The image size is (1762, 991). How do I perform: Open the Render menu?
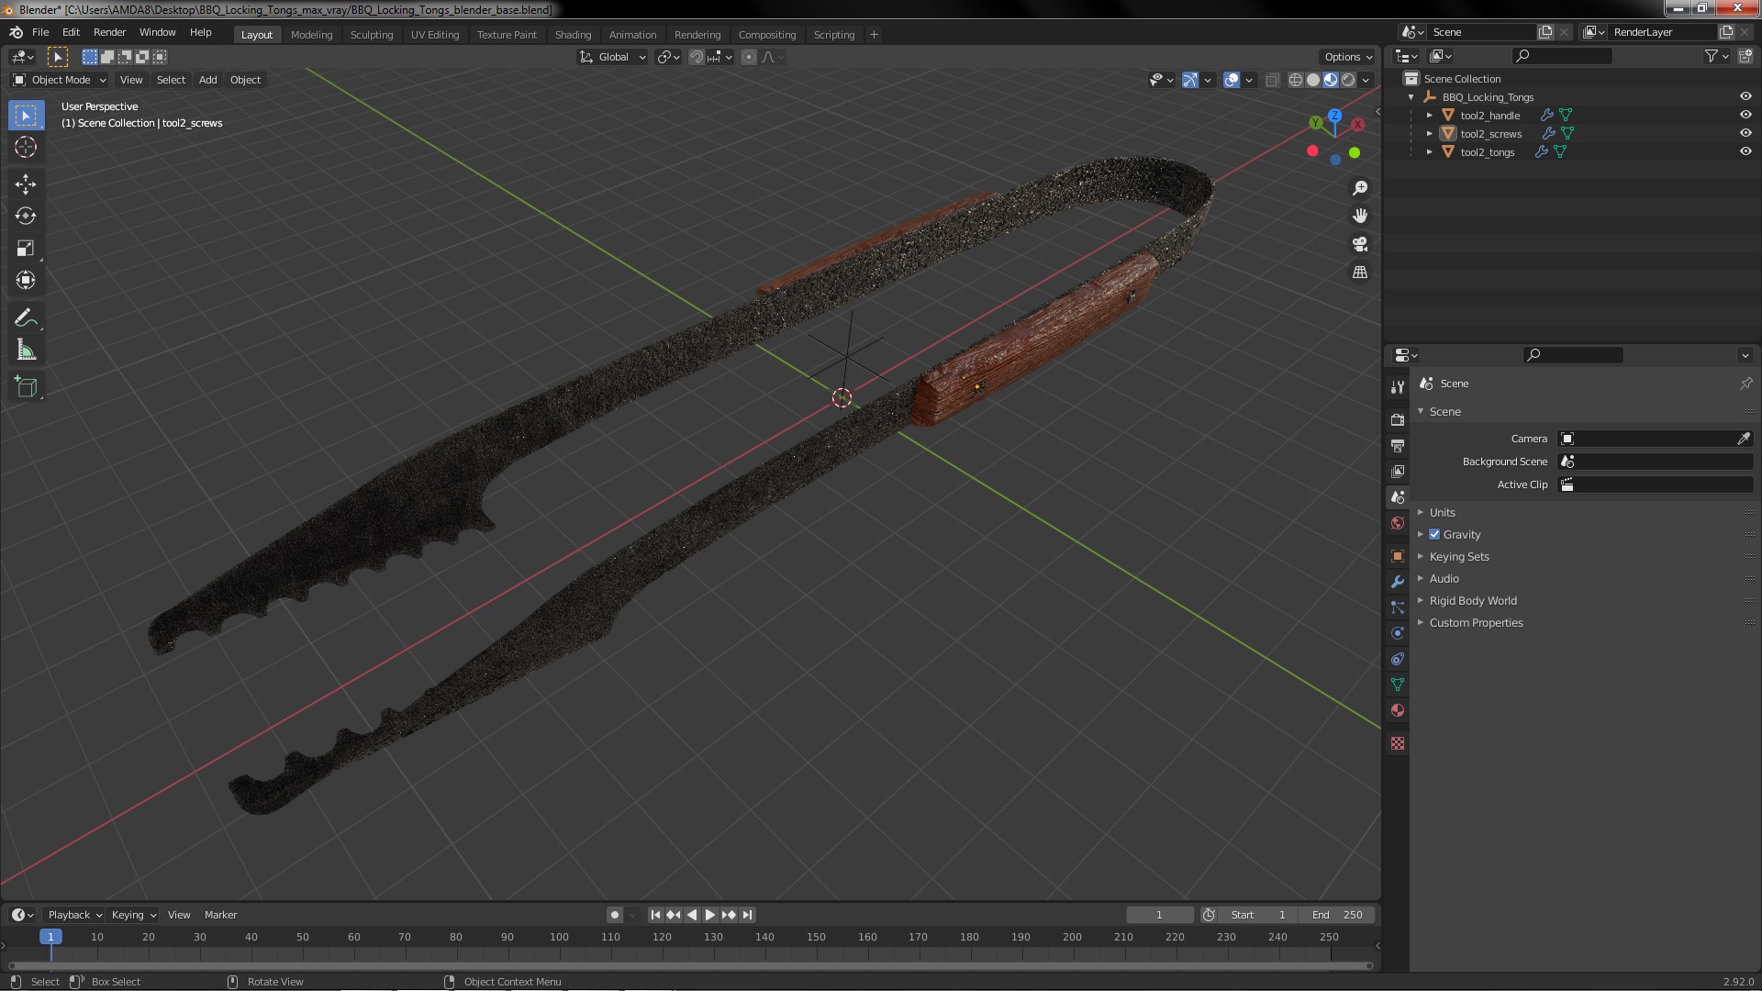pyautogui.click(x=109, y=32)
